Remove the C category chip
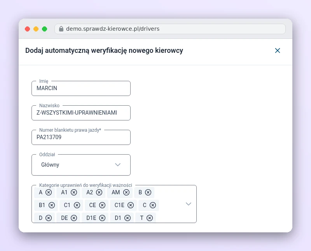Viewport: 311px width, 251px height. pyautogui.click(x=153, y=205)
